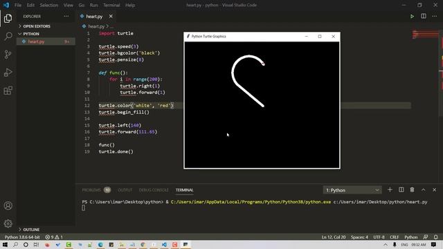443x249 pixels.
Task: Click UTF-8 encoding in status bar
Action: tap(379, 237)
